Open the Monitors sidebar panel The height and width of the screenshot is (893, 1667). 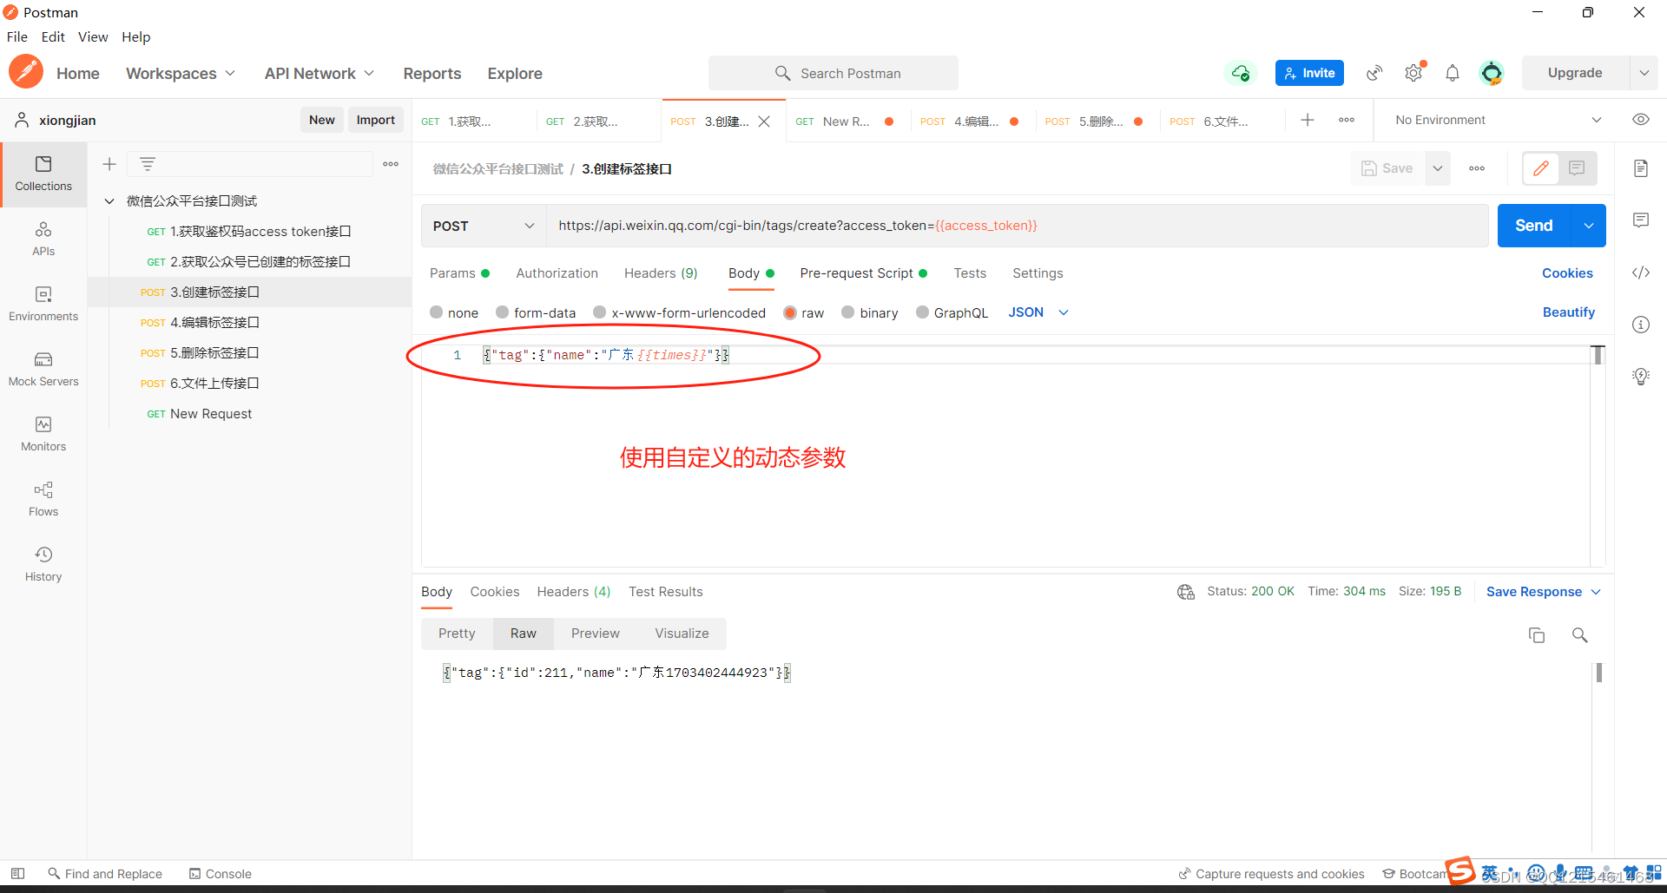click(x=43, y=434)
